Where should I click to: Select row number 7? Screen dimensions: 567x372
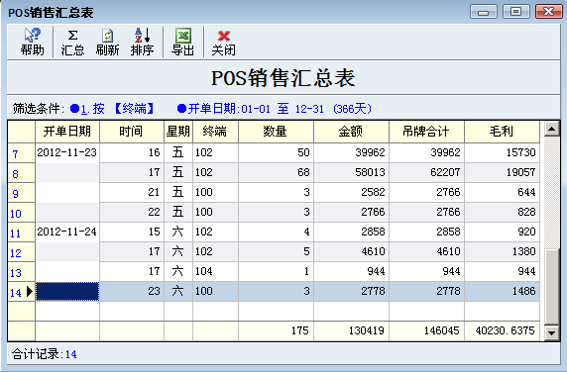tap(22, 153)
